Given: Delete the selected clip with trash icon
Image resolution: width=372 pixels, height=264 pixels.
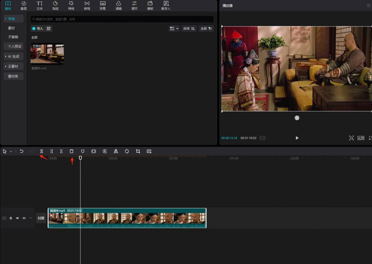Looking at the screenshot, I should pyautogui.click(x=71, y=151).
